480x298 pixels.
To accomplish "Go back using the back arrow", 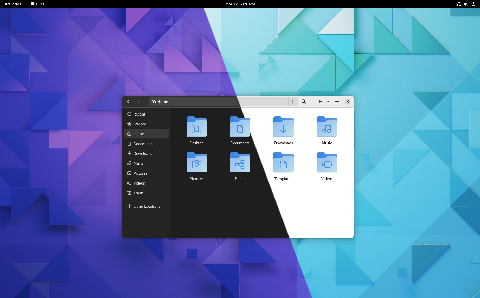I will [x=128, y=101].
